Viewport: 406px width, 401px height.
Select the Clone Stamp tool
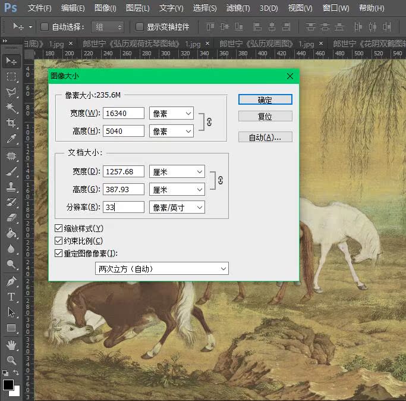point(11,186)
